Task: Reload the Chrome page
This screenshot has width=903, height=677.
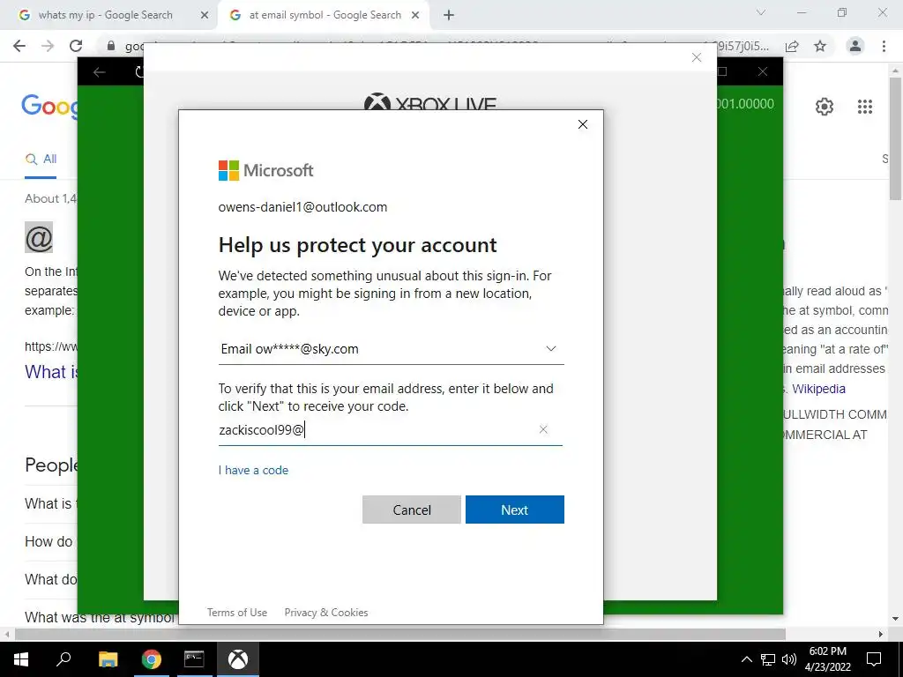Action: pyautogui.click(x=76, y=46)
